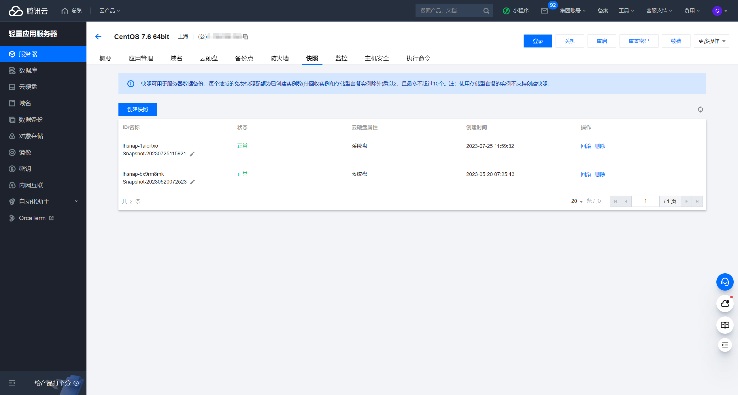
Task: Click the 续费 button
Action: (x=676, y=41)
